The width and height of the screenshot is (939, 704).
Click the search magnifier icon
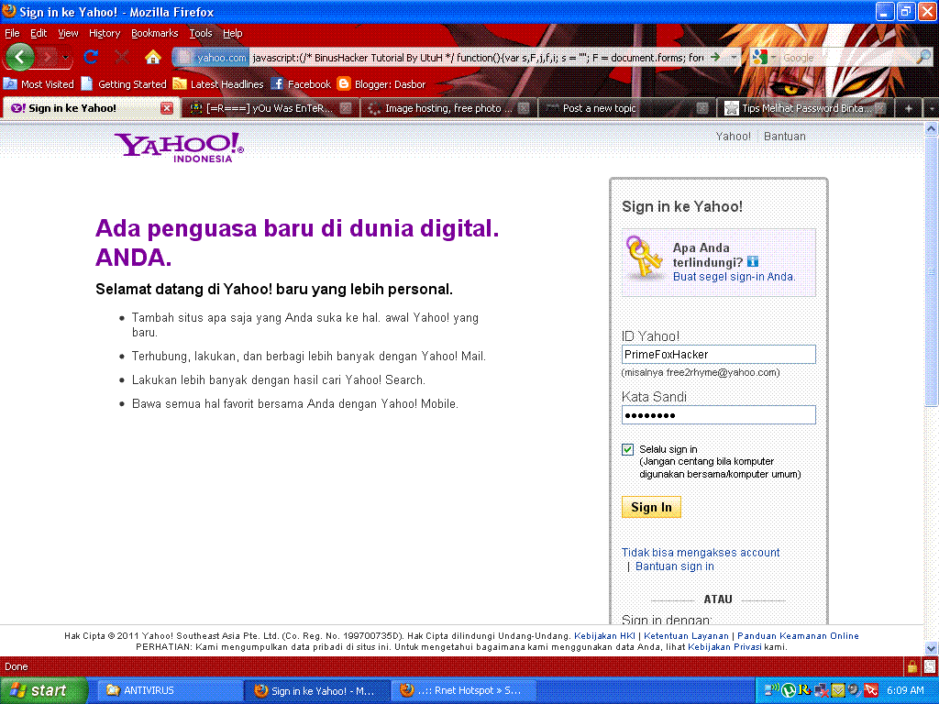pos(922,58)
